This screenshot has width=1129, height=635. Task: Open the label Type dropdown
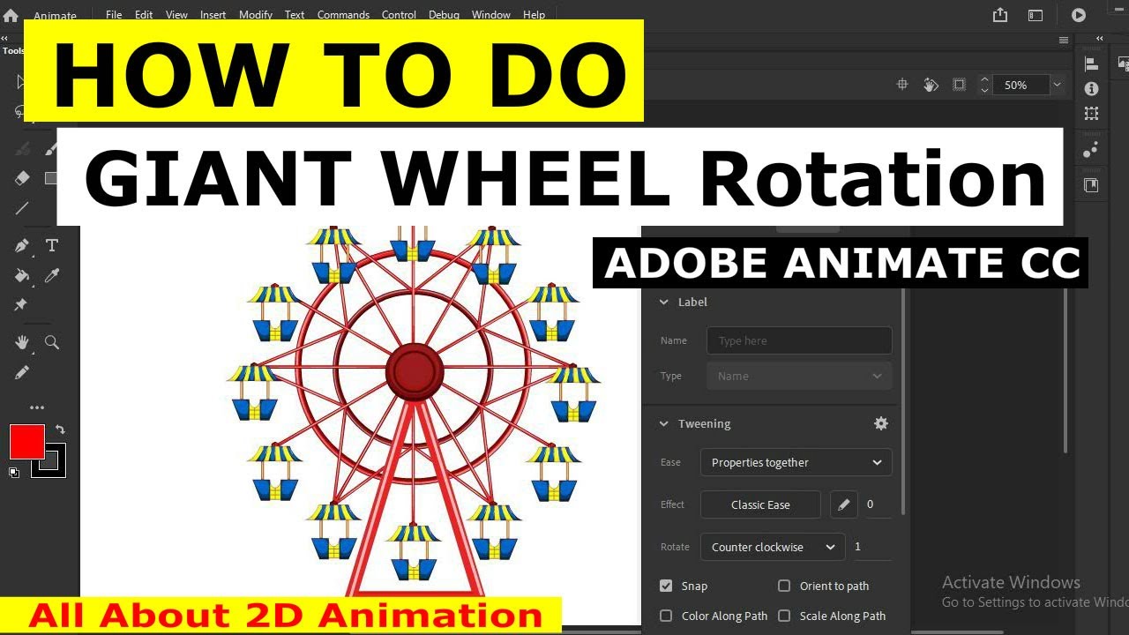pos(799,376)
